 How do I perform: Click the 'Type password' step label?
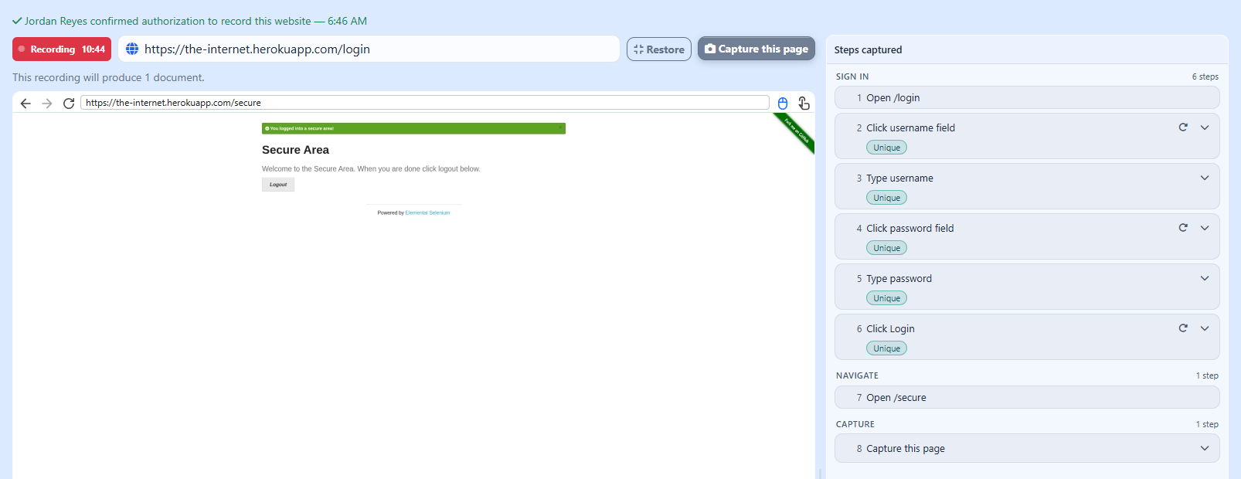(x=899, y=278)
